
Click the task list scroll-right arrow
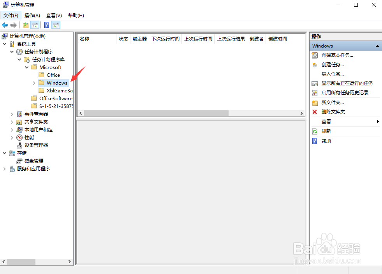[x=302, y=113]
